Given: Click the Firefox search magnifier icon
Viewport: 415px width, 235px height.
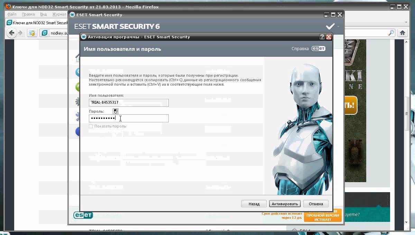Looking at the screenshot, I should (x=391, y=33).
